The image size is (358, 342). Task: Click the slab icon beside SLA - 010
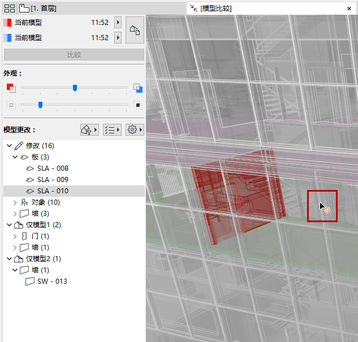click(x=30, y=191)
